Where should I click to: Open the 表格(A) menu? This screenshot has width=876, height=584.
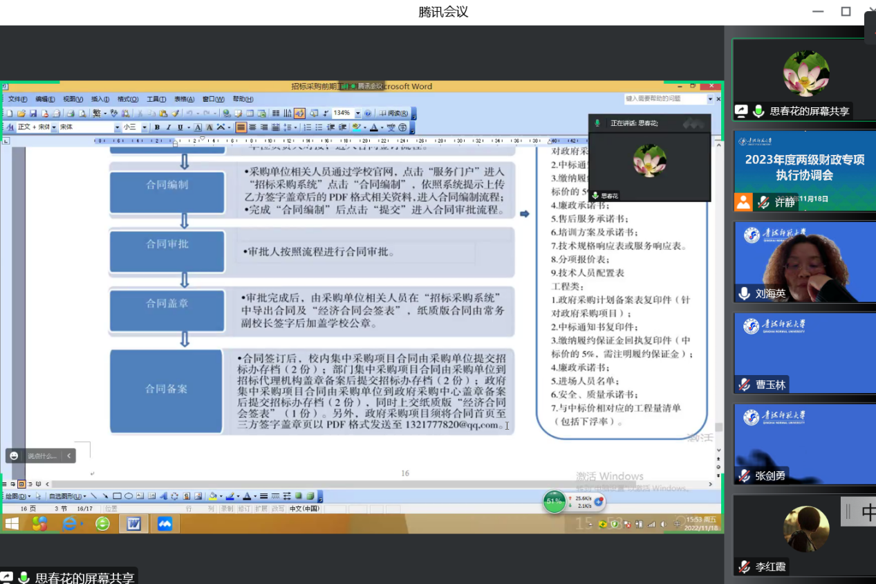point(185,100)
